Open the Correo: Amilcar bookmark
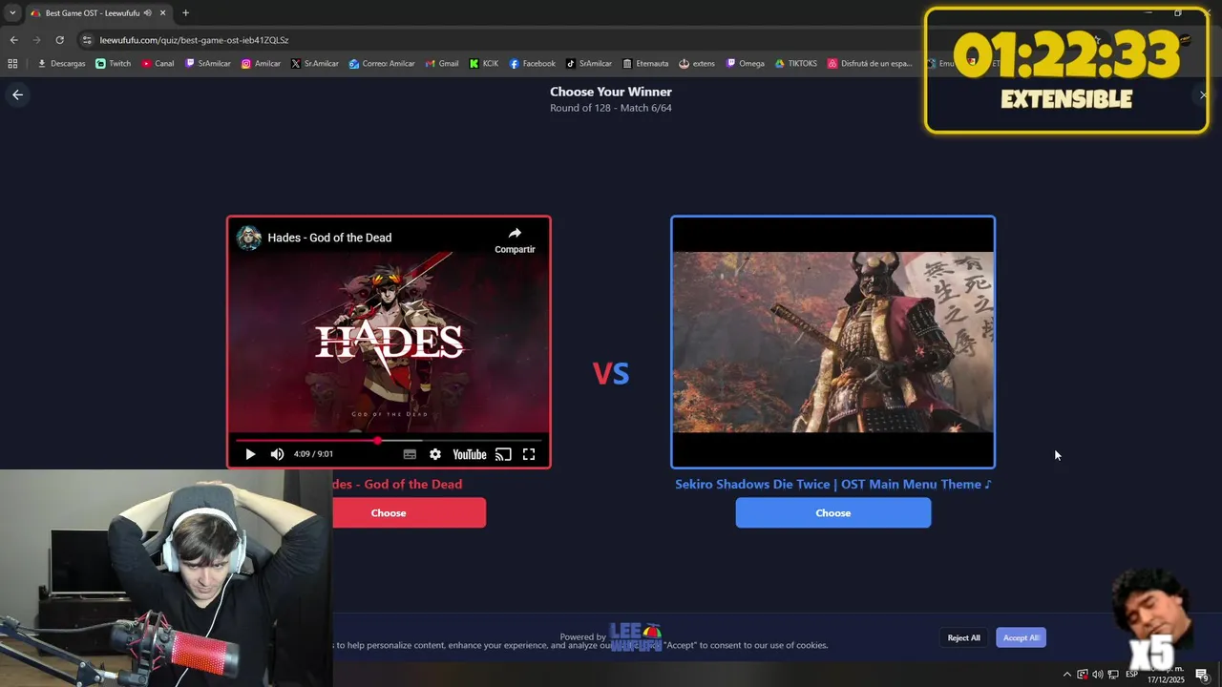The width and height of the screenshot is (1222, 687). point(382,64)
